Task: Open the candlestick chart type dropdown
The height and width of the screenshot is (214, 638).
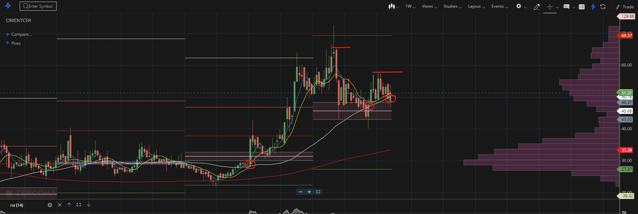Action: pyautogui.click(x=393, y=6)
